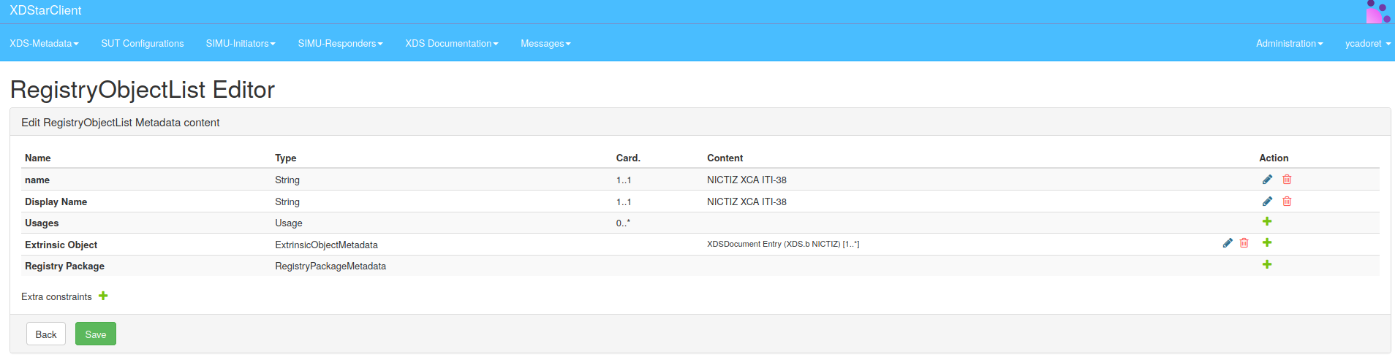Expand the SIMU-Initiators menu

point(241,44)
